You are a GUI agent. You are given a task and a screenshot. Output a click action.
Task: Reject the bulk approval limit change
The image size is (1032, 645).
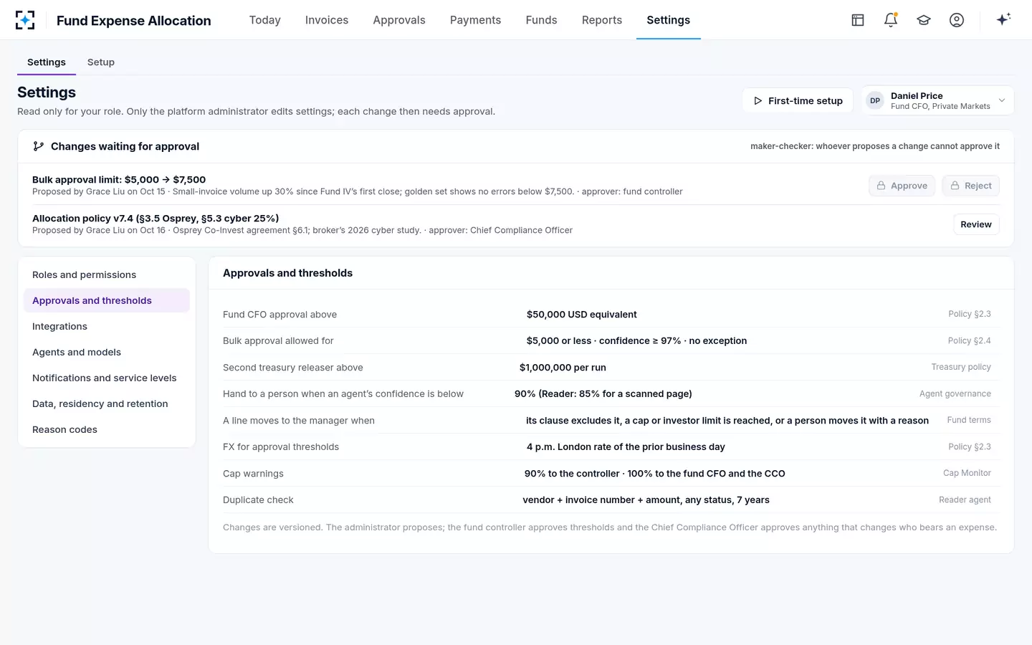click(x=971, y=186)
